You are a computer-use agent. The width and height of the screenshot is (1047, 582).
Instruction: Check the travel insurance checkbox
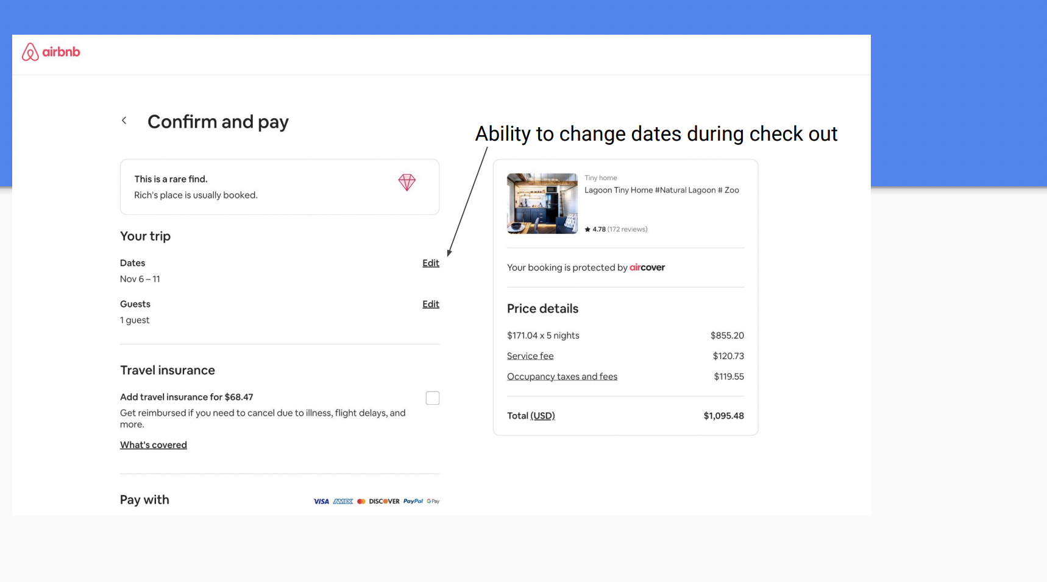tap(433, 398)
